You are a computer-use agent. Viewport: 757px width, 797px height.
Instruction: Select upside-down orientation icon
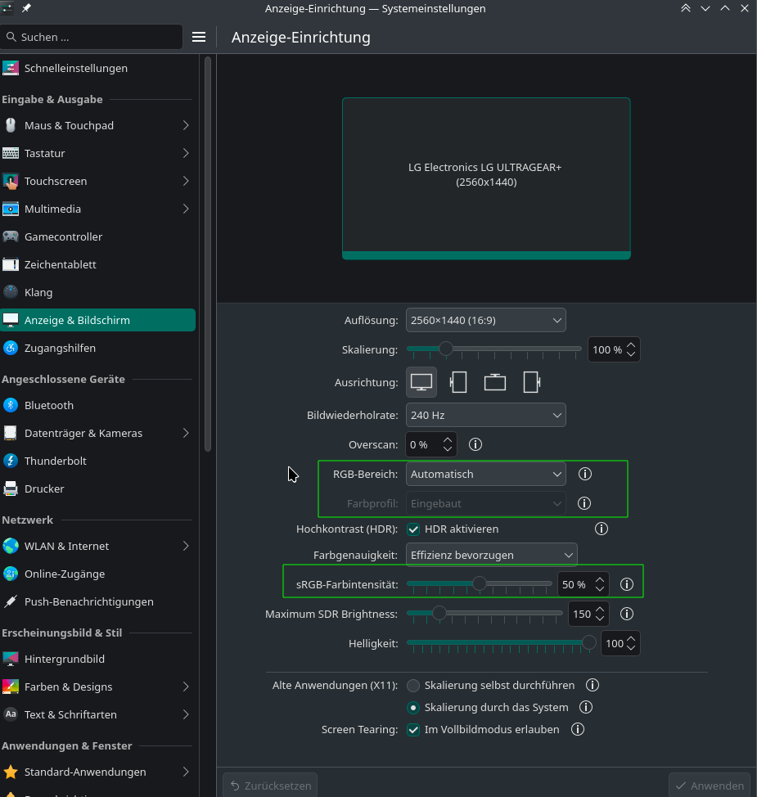pos(494,382)
